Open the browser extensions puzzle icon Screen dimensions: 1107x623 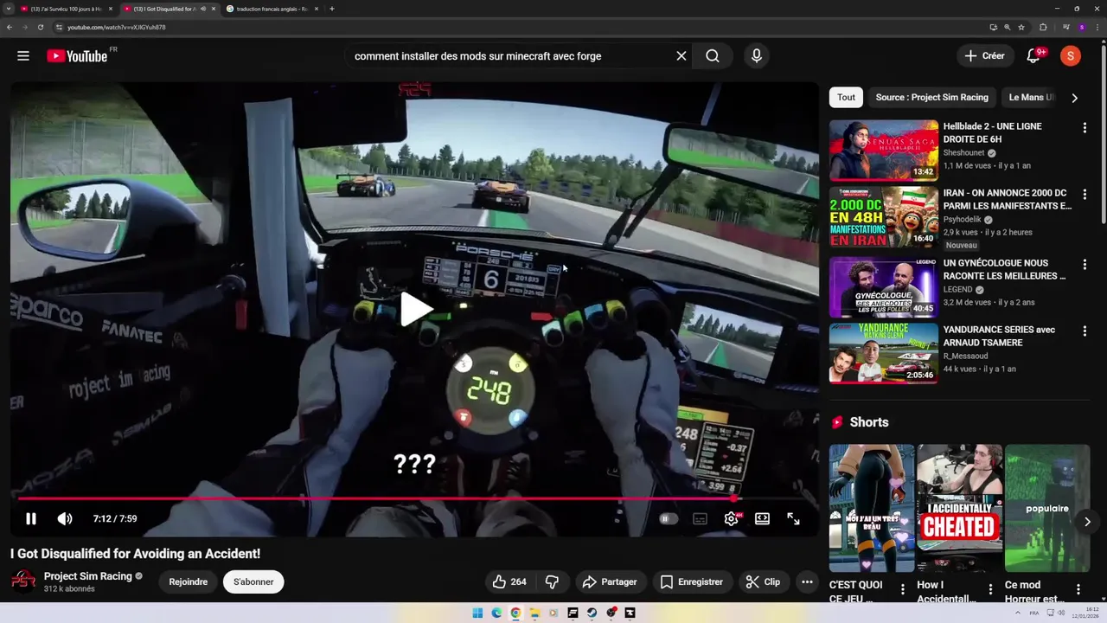[x=1043, y=27]
